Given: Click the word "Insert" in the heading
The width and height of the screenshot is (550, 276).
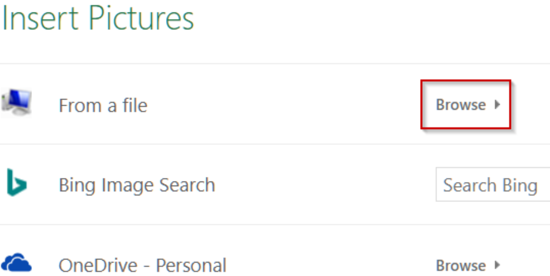Looking at the screenshot, I should coord(40,19).
